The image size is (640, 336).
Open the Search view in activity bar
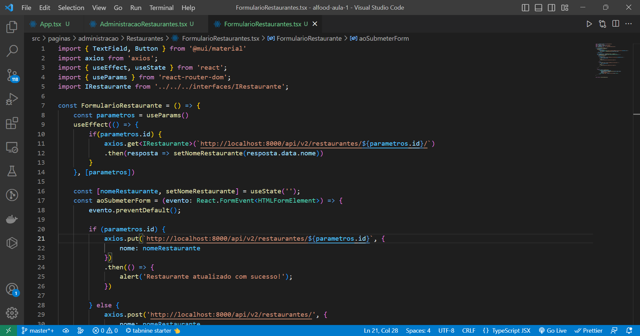point(12,51)
